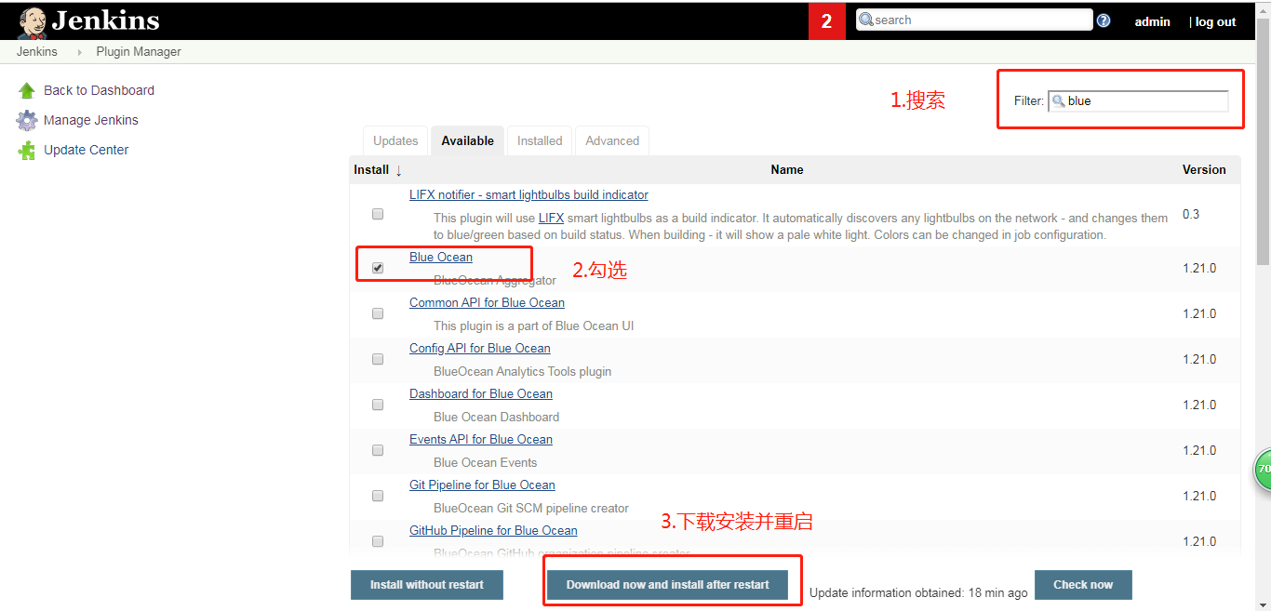The height and width of the screenshot is (611, 1271).
Task: Open the admin user link
Action: 1152,21
